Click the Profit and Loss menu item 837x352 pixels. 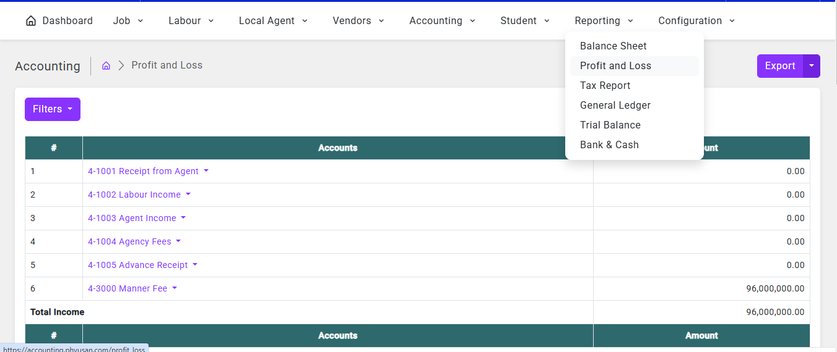click(615, 65)
